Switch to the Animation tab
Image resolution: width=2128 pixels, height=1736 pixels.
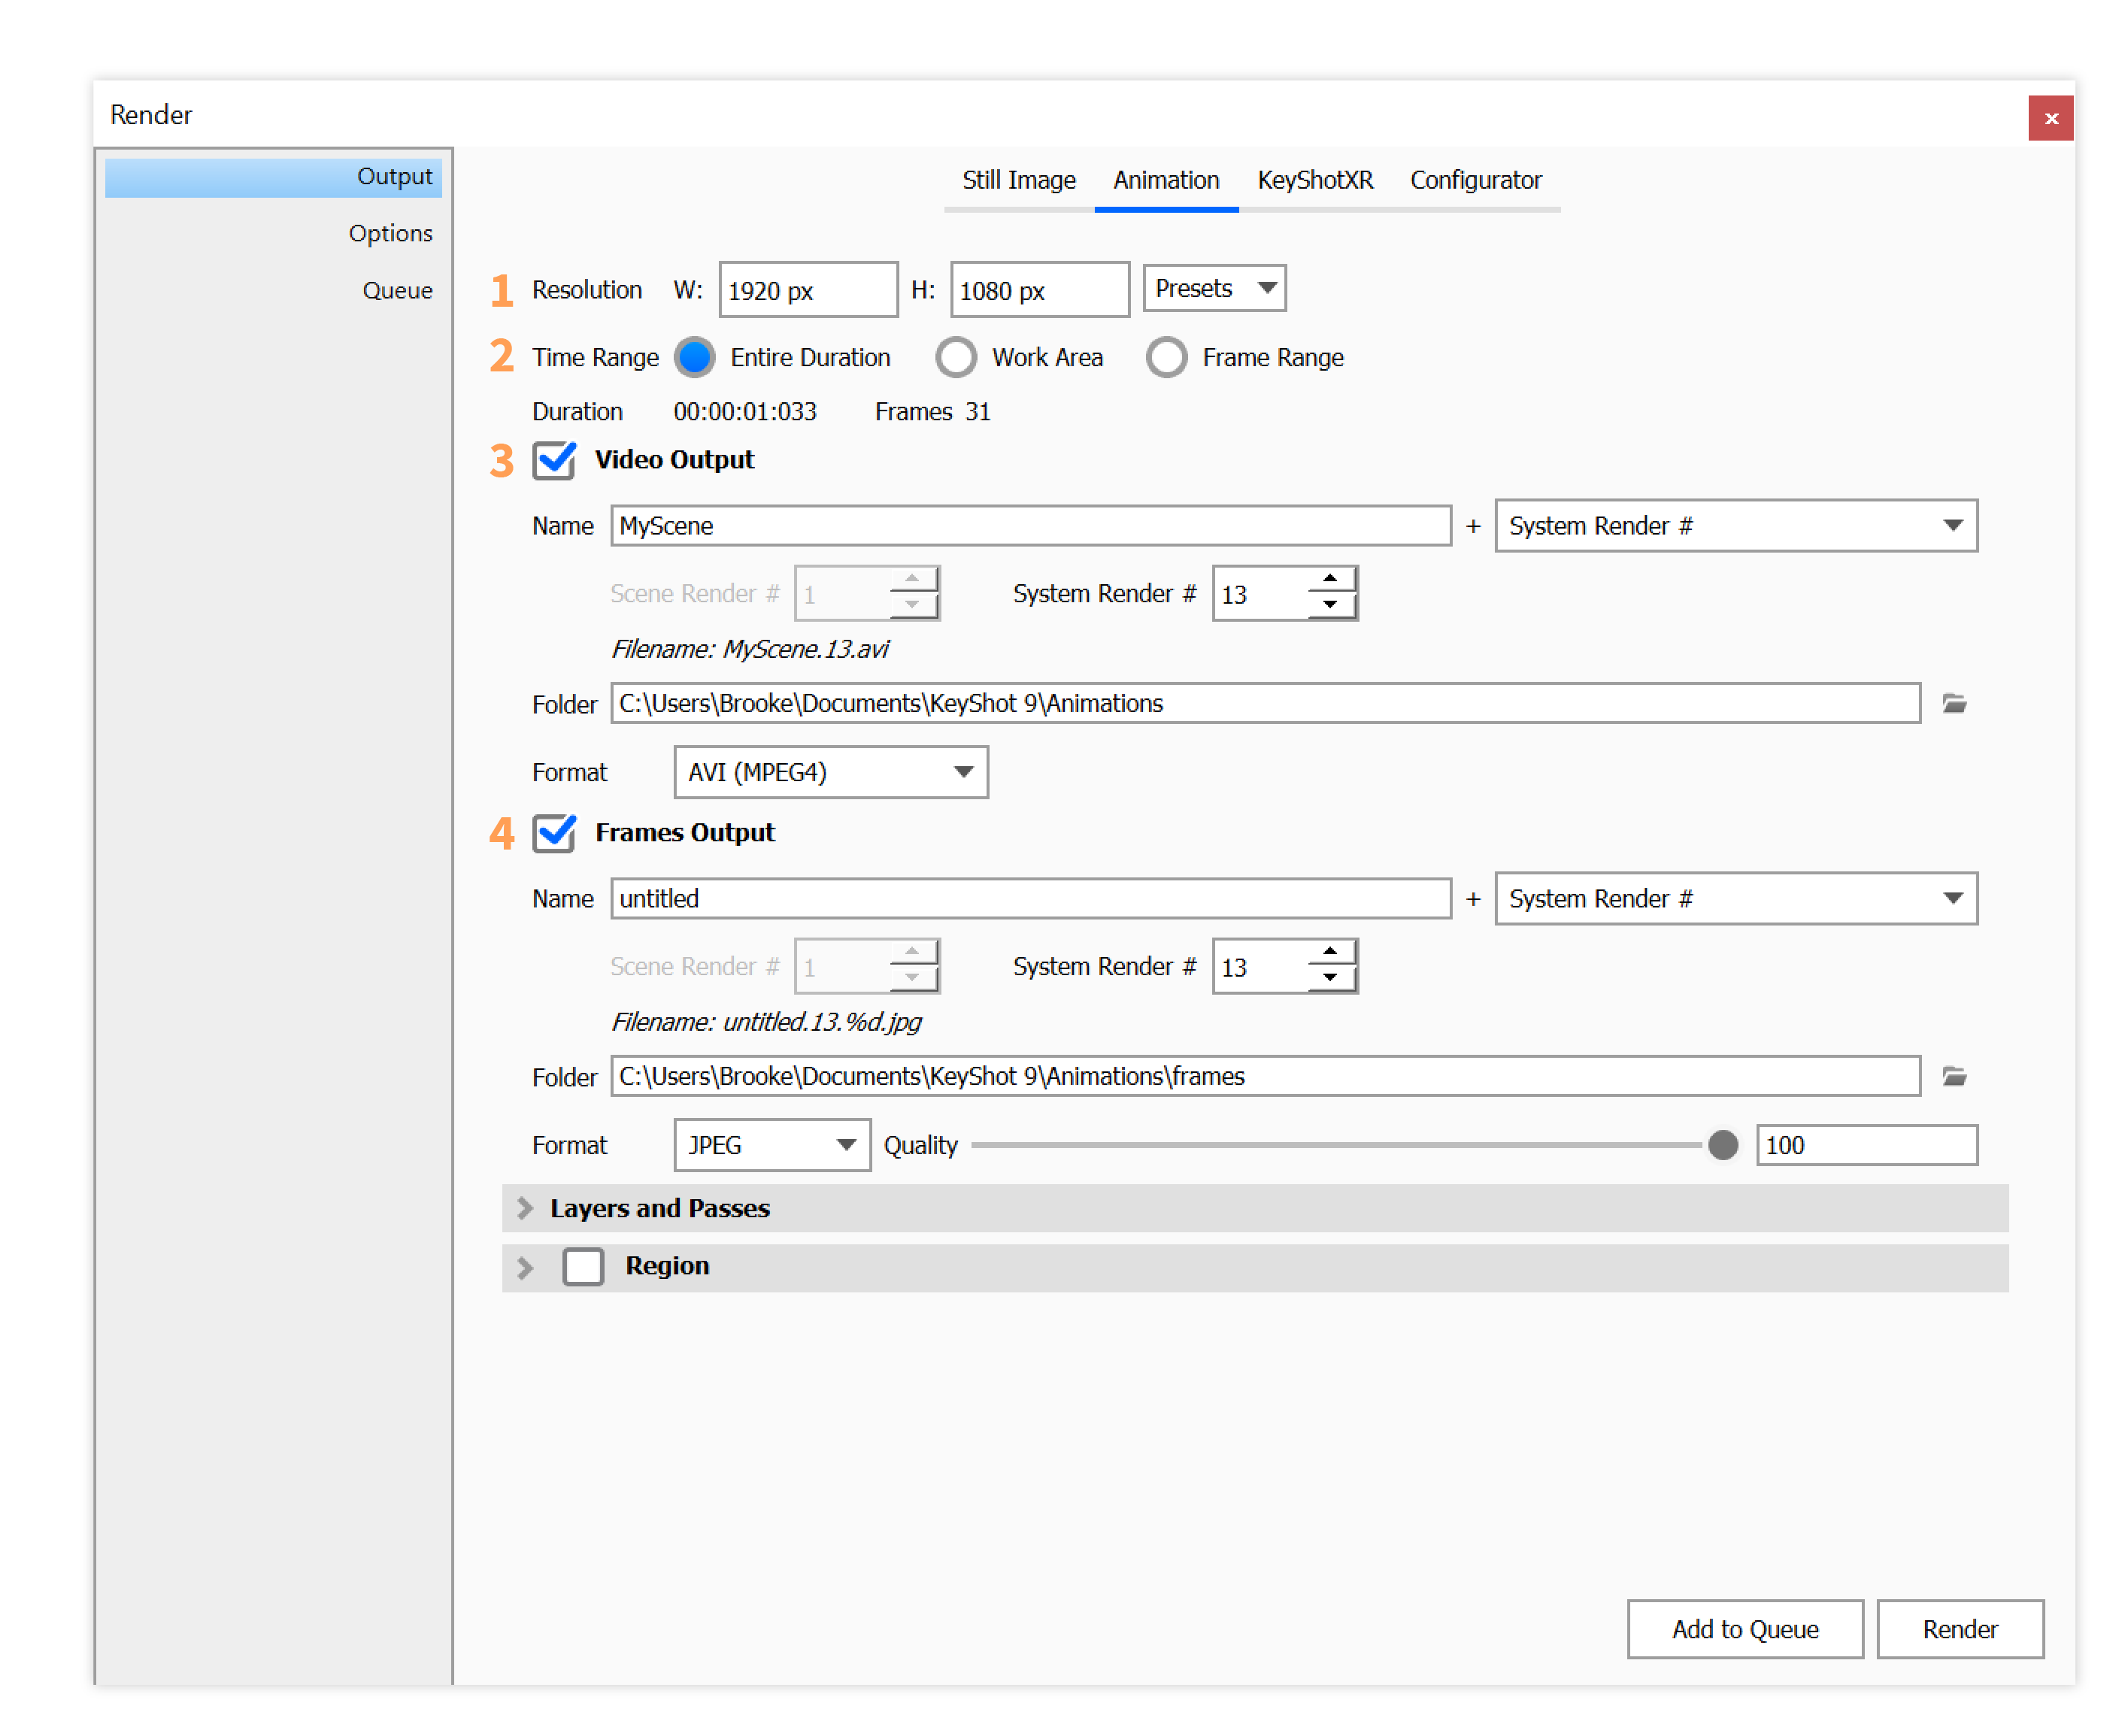1166,181
